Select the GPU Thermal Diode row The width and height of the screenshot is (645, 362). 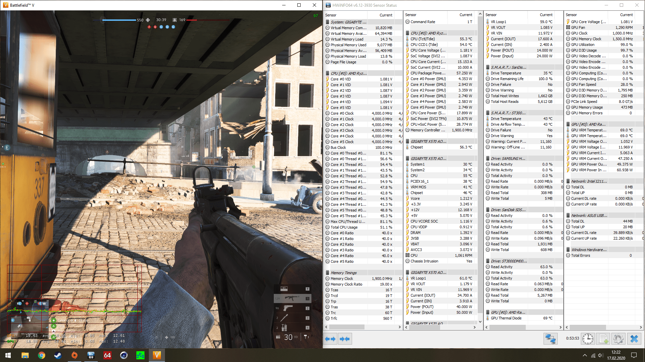coord(523,318)
